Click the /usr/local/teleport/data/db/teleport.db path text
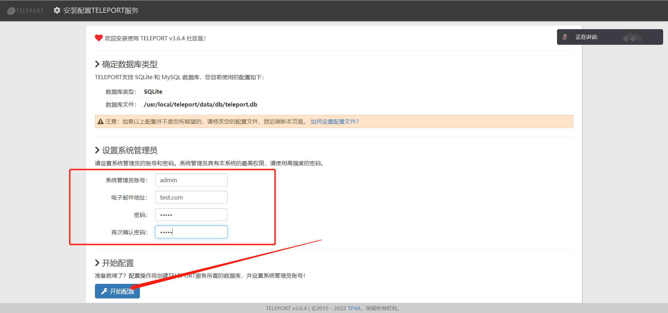 coord(201,104)
